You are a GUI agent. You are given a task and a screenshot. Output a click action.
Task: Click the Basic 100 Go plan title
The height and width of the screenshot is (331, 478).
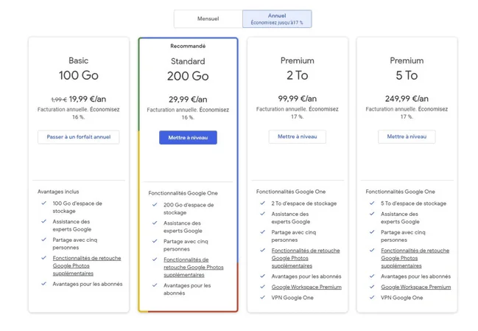(x=79, y=69)
